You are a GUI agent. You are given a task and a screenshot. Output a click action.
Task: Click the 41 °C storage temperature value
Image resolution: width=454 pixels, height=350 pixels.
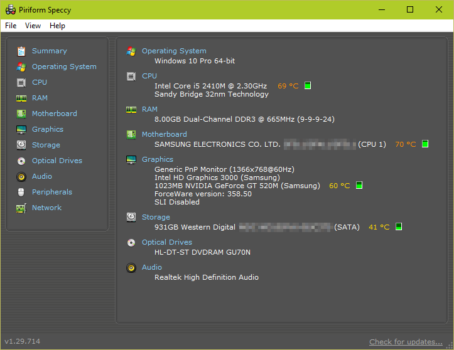coord(379,227)
